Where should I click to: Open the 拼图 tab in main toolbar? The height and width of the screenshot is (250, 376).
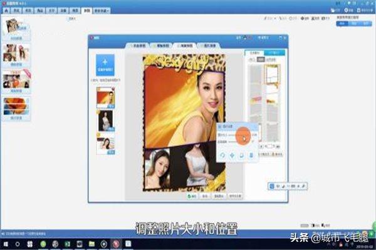click(x=86, y=11)
